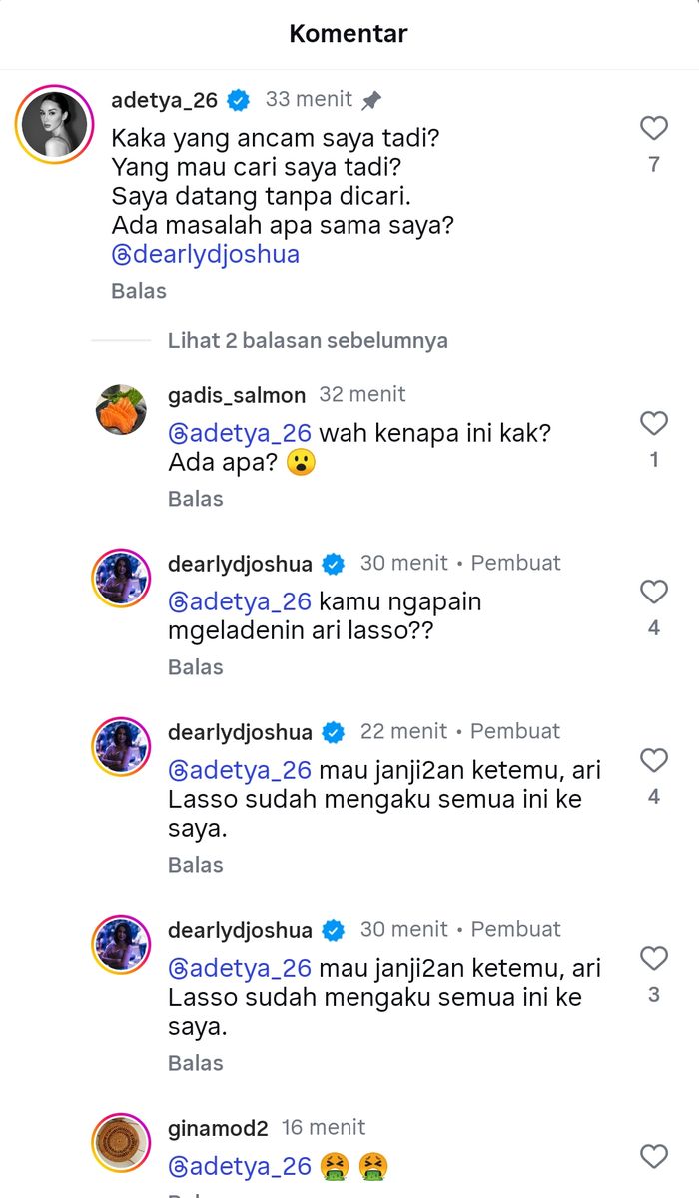Like adetya_26's pinned comment showing 7 likes
Screen dimensions: 699x1198
point(653,128)
